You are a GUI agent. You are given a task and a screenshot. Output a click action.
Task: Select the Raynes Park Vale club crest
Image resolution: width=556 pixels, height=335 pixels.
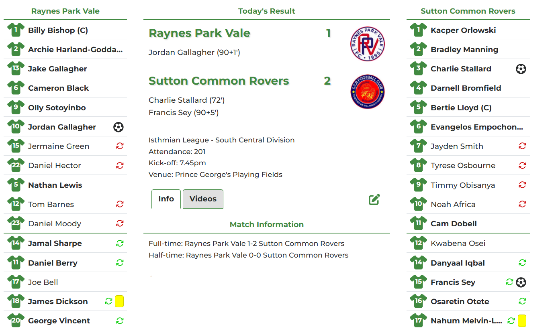click(x=368, y=44)
